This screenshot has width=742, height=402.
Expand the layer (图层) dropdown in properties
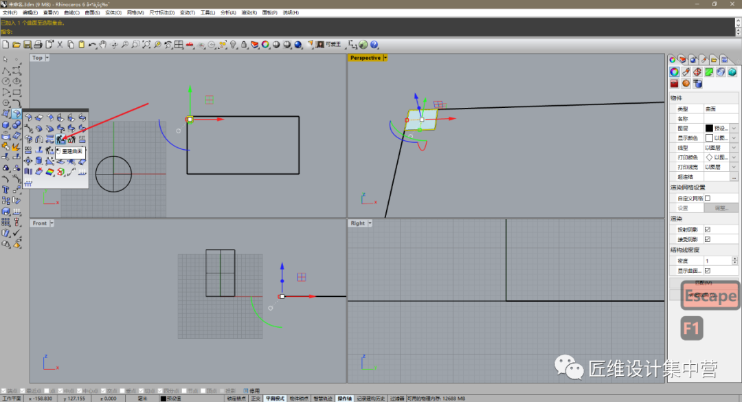point(734,129)
